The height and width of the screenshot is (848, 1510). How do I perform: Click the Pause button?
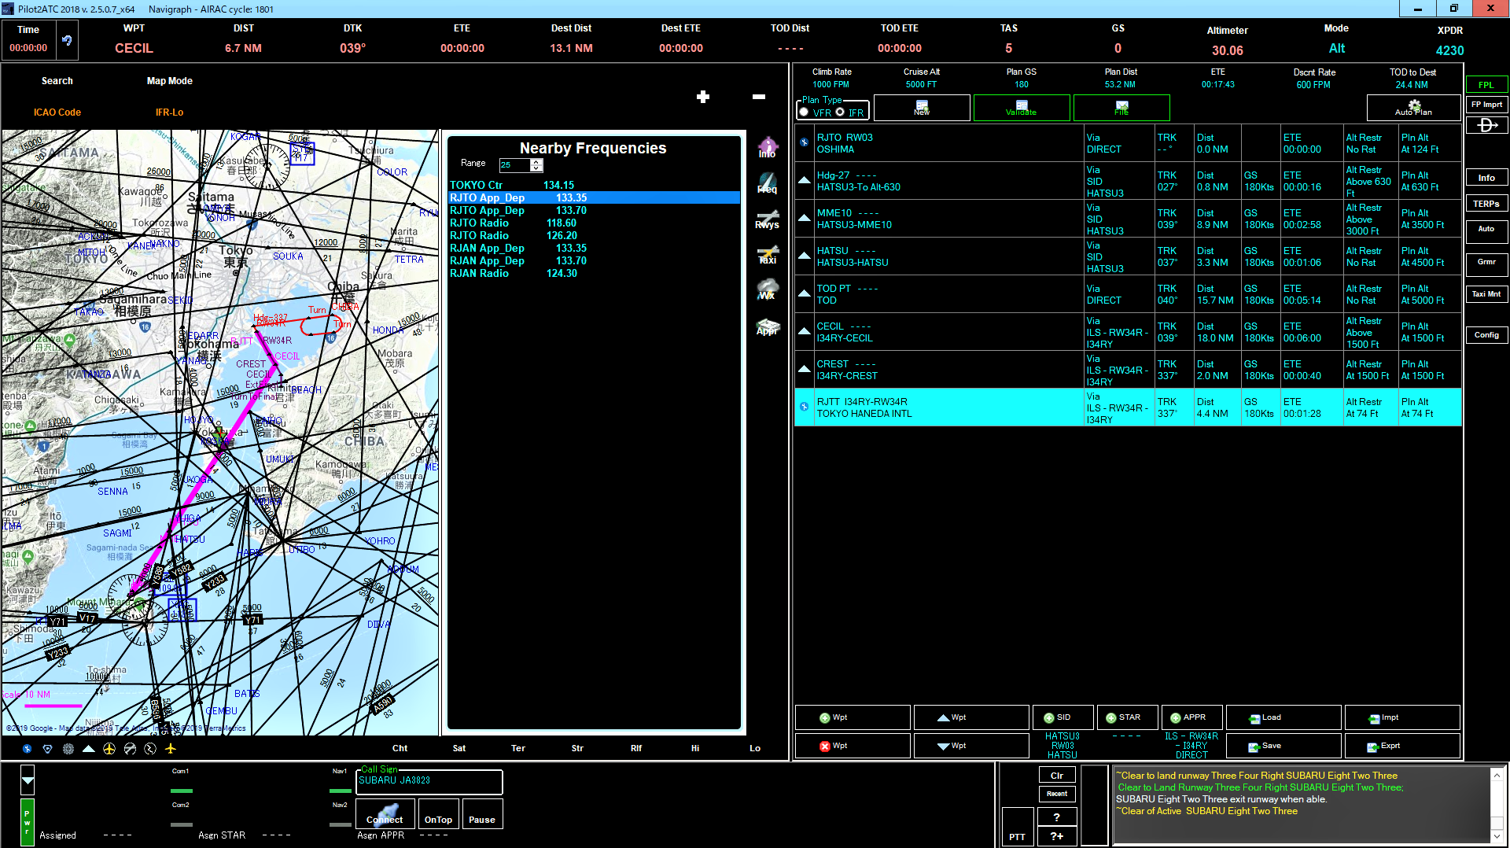pos(482,813)
